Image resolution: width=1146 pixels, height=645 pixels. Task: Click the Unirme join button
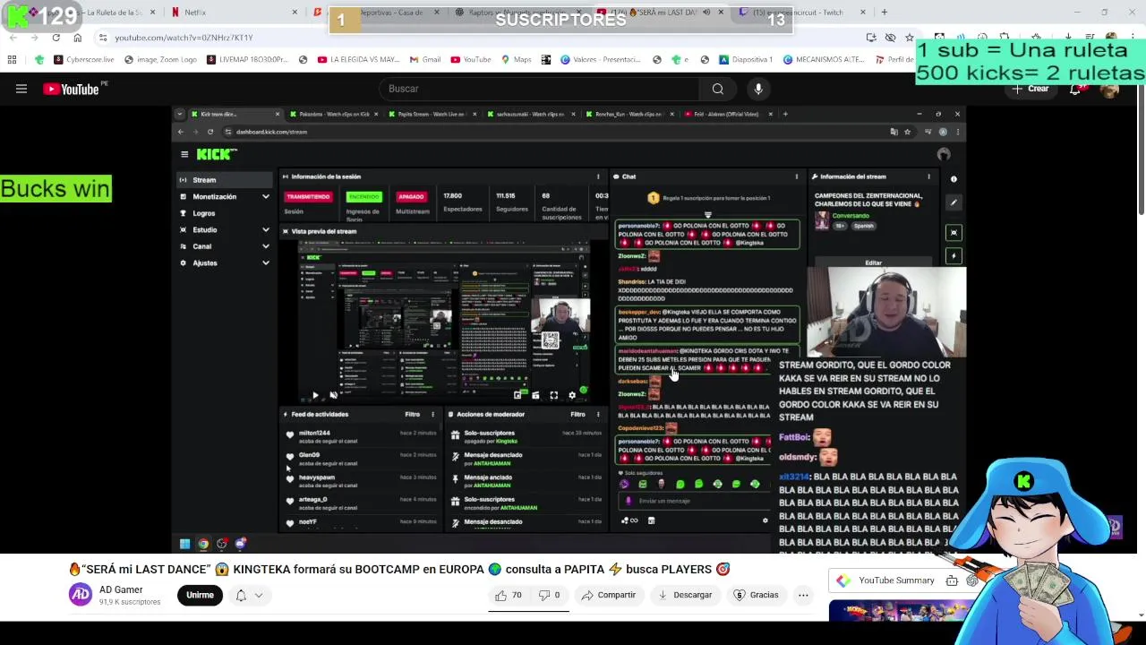pyautogui.click(x=200, y=595)
